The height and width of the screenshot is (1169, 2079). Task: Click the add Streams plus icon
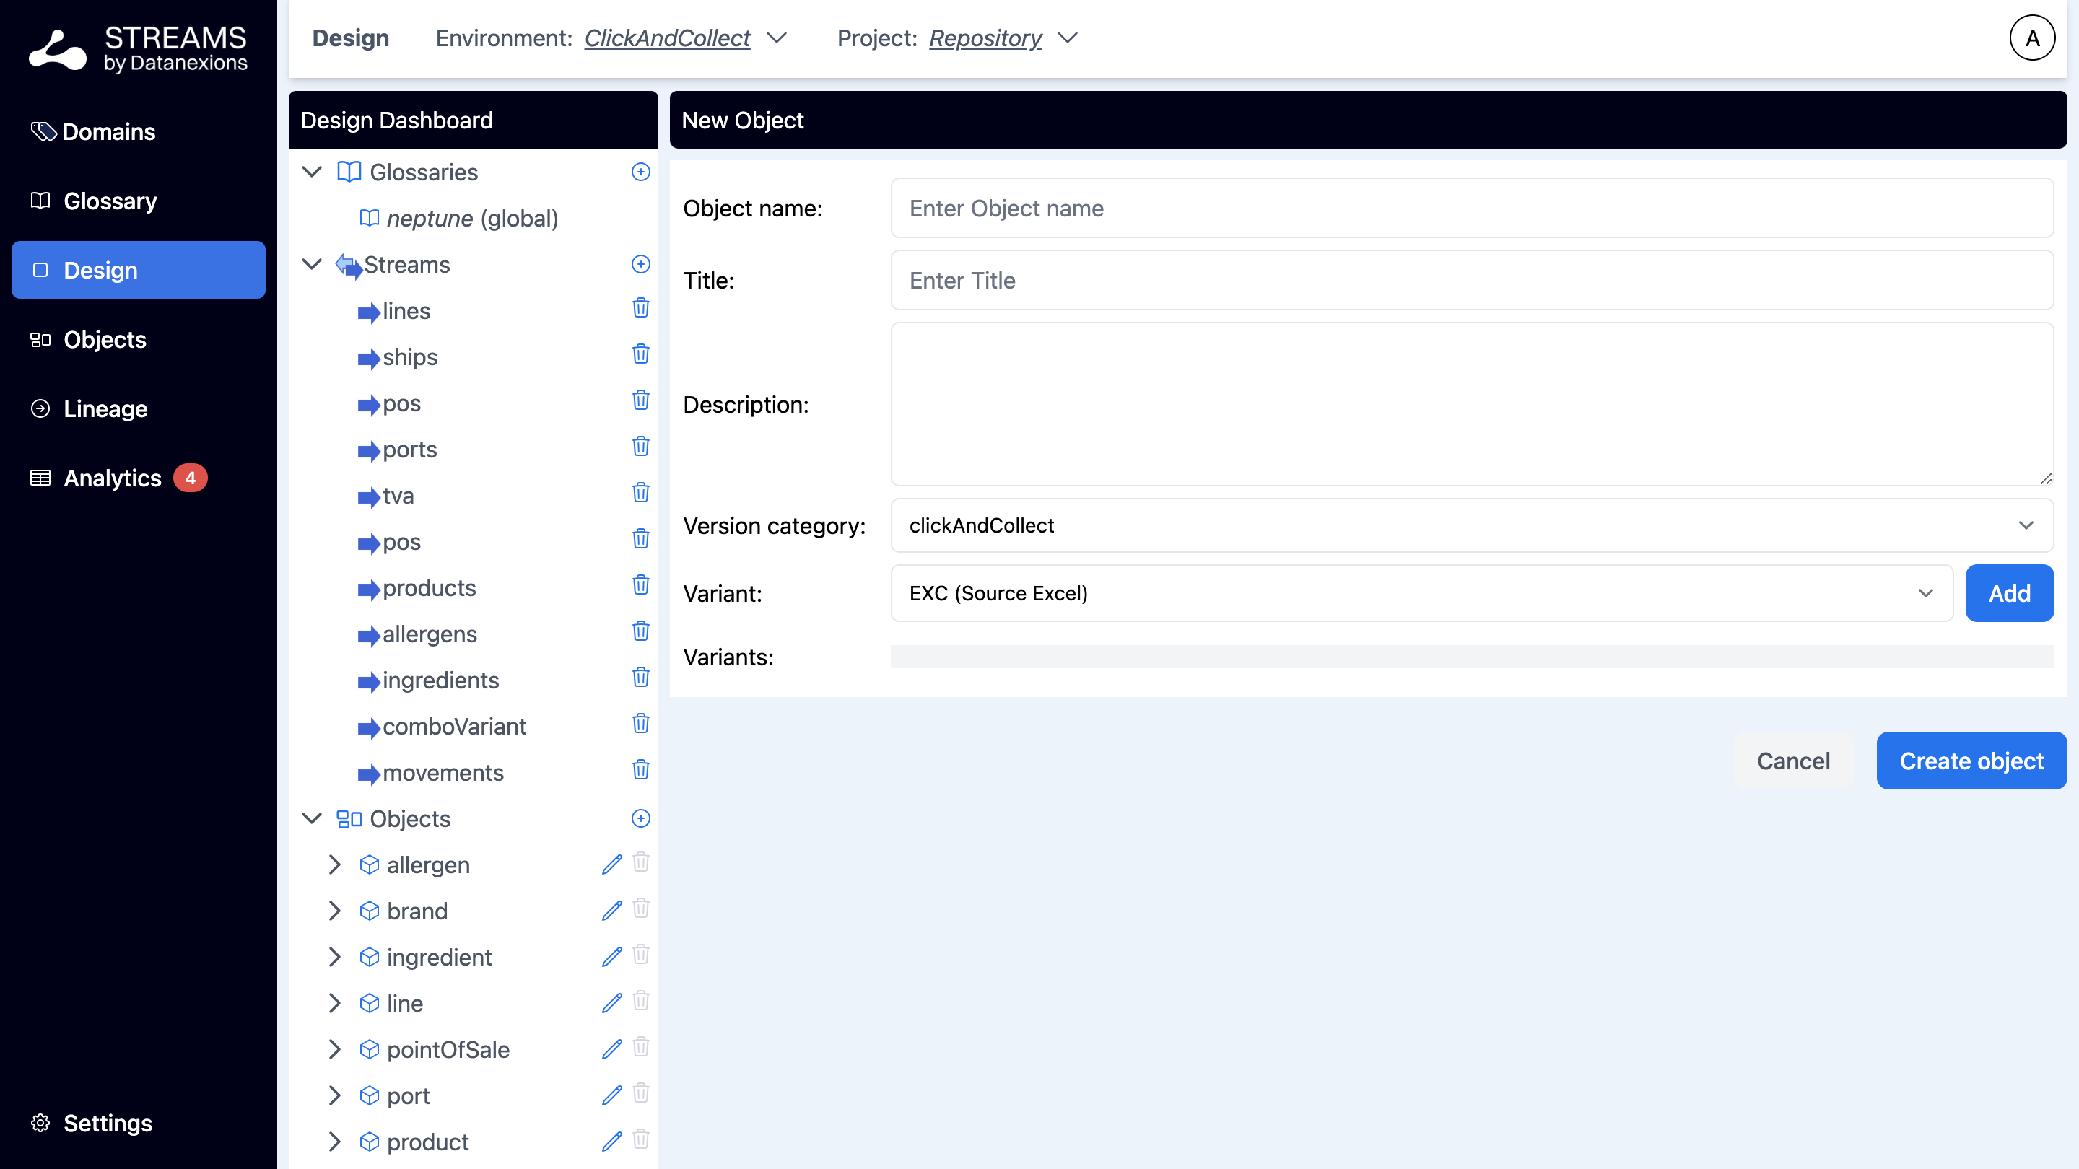(640, 265)
